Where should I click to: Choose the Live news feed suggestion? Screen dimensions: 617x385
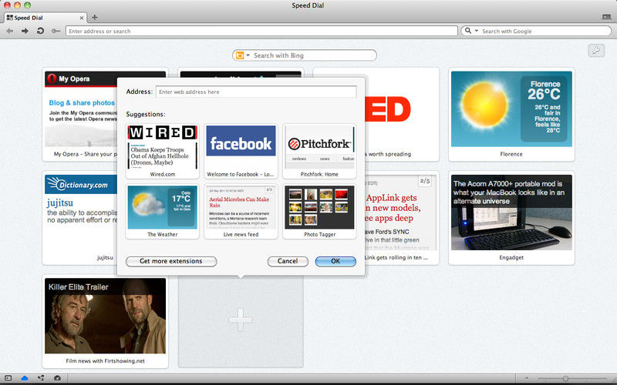(241, 211)
